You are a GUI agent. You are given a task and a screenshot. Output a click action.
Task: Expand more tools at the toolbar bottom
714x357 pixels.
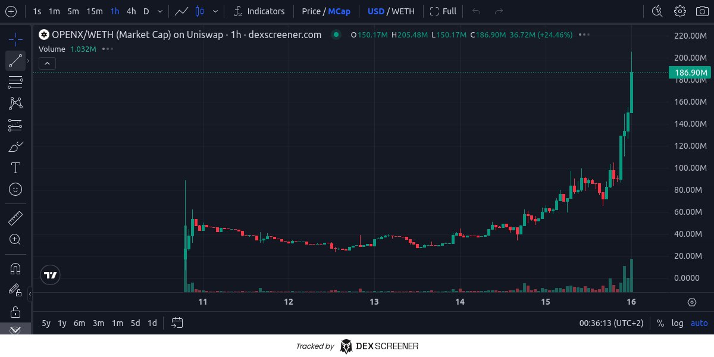(x=15, y=330)
